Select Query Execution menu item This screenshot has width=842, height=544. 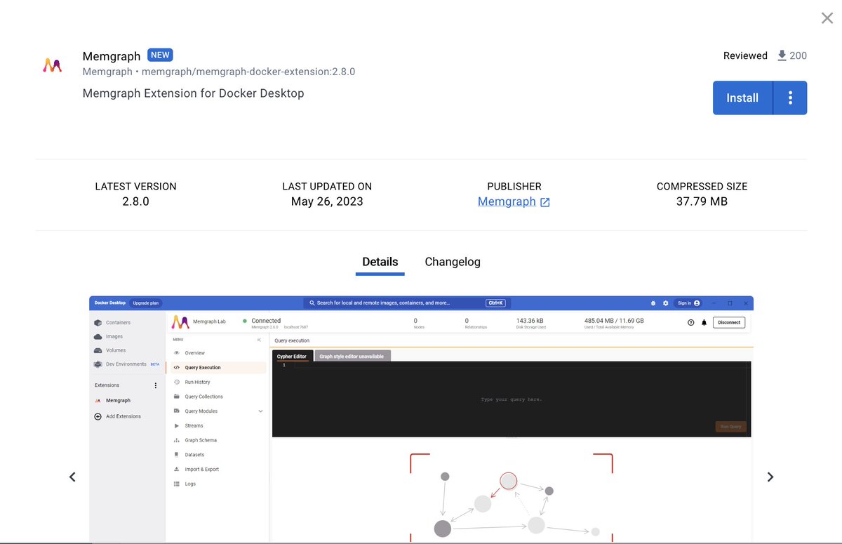[218, 368]
